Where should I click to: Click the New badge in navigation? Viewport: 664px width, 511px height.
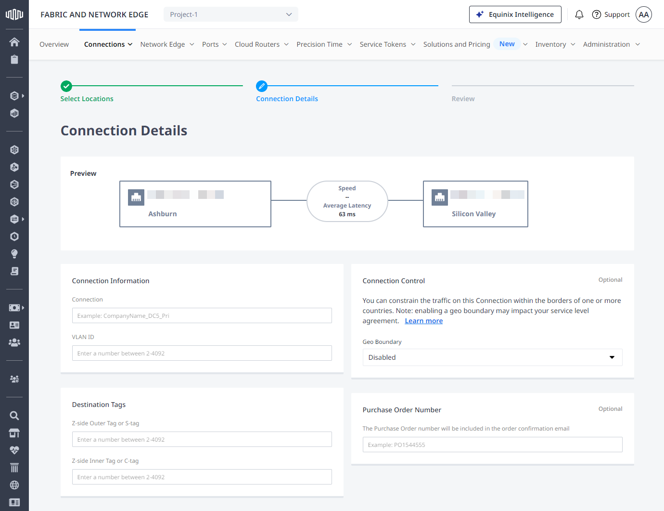pyautogui.click(x=507, y=44)
